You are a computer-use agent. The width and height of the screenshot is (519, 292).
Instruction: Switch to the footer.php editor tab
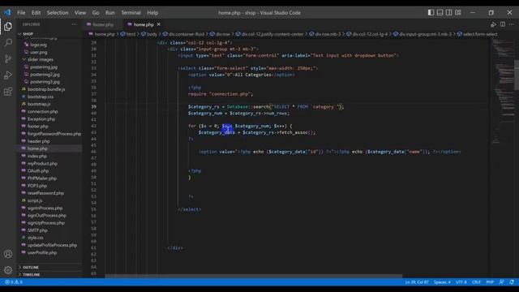[102, 24]
